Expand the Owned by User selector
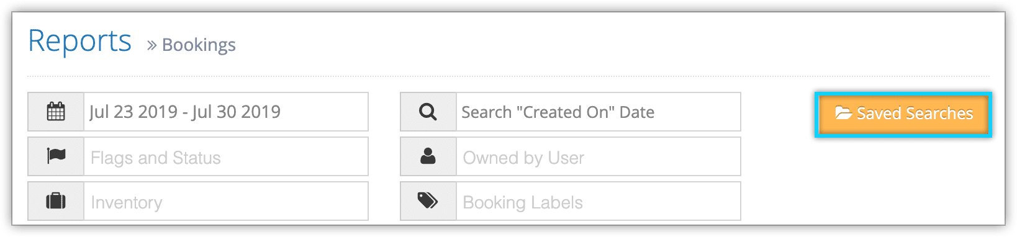The image size is (1017, 237). pyautogui.click(x=599, y=156)
